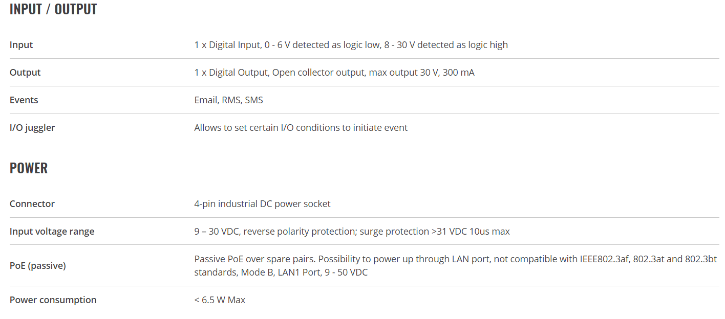The width and height of the screenshot is (725, 319).
Task: Click the Email, RMS, SMS value
Action: pyautogui.click(x=229, y=100)
